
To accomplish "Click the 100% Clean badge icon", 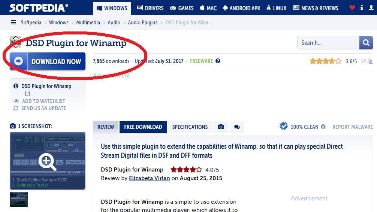I will coord(284,126).
